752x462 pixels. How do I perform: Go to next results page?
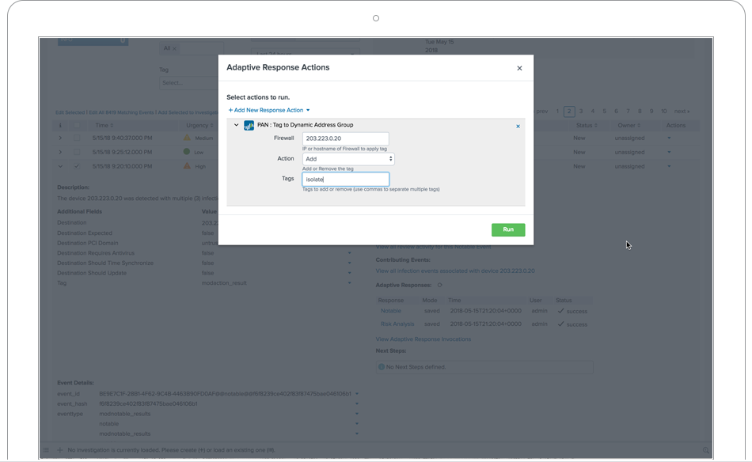click(682, 112)
